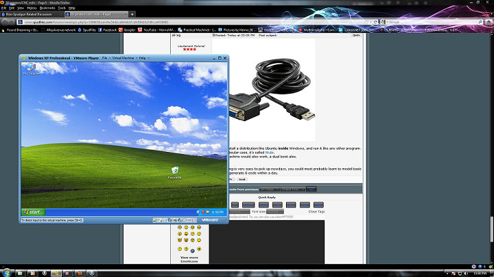Screen dimensions: 494x277
Task: Open Firefox Bookmarks menu
Action: pyautogui.click(x=47, y=8)
